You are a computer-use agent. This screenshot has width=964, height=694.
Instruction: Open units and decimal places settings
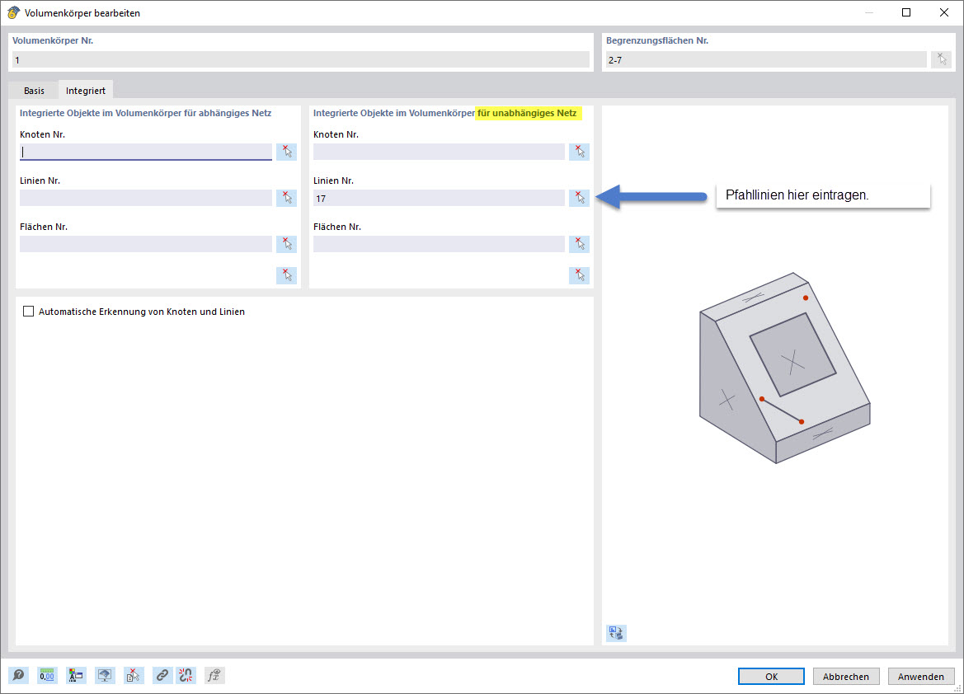[47, 676]
